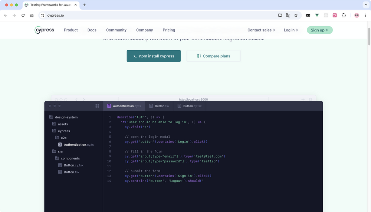This screenshot has height=212, width=371.
Task: Go to the Pricing page
Action: 169,30
